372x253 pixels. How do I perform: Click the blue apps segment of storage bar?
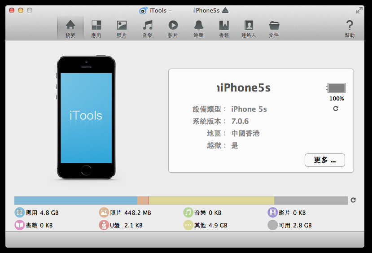[x=76, y=201]
